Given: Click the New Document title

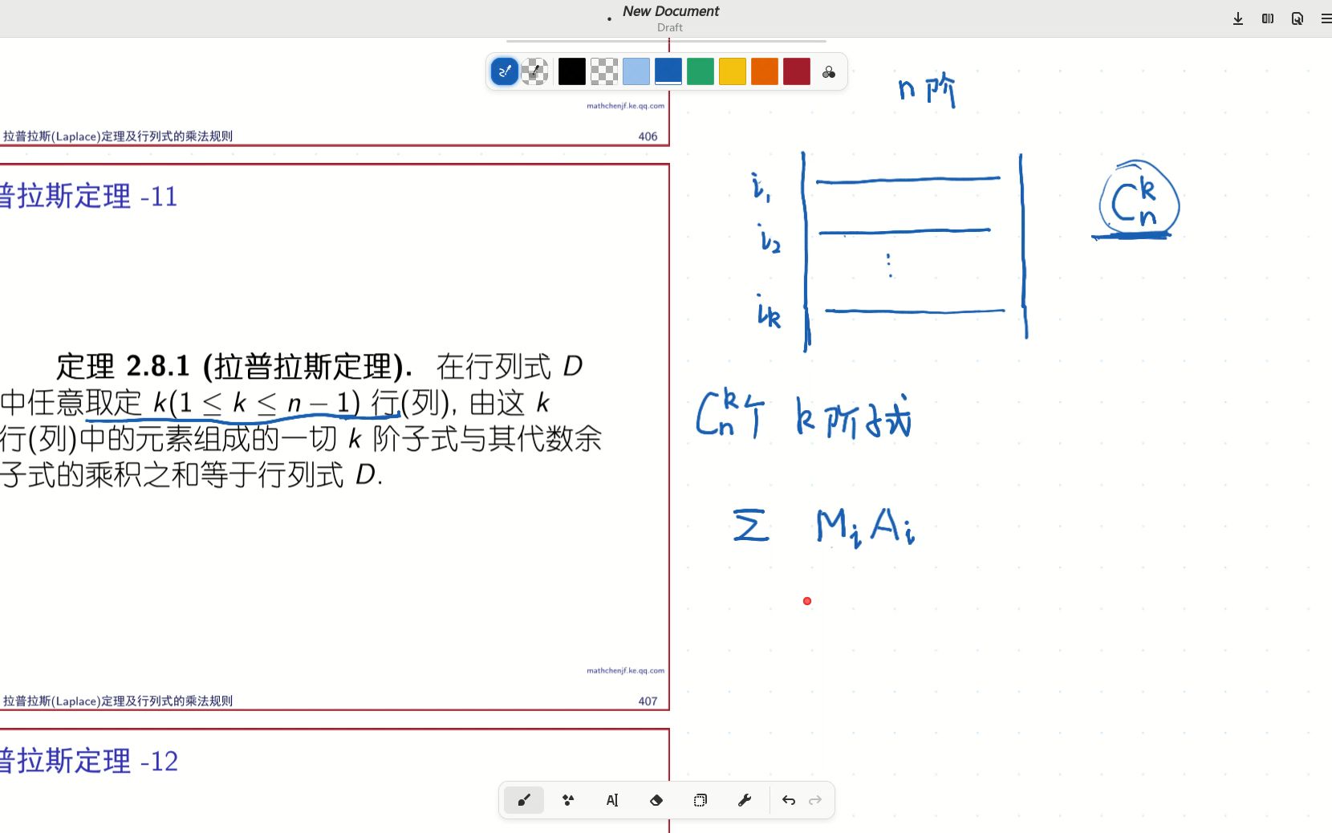Looking at the screenshot, I should pos(671,11).
